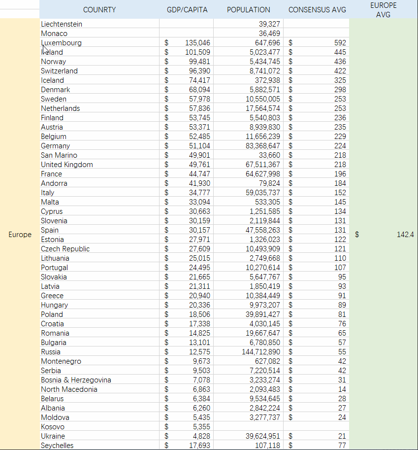Select the Bulgaria country cell
Viewport: 418px width, 450px height.
click(99, 343)
